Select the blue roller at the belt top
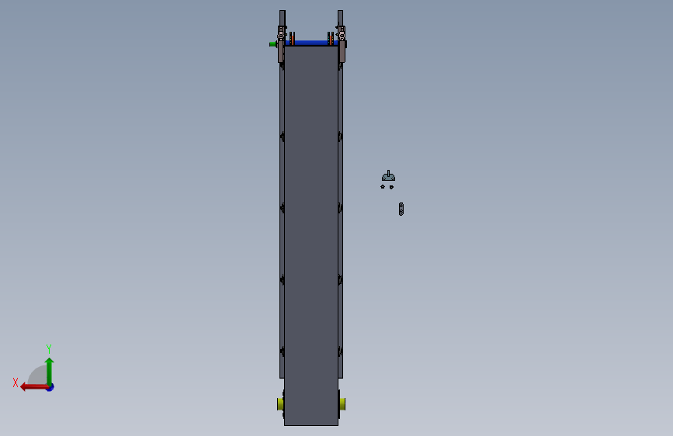Viewport: 673px width, 436px height. [x=311, y=43]
